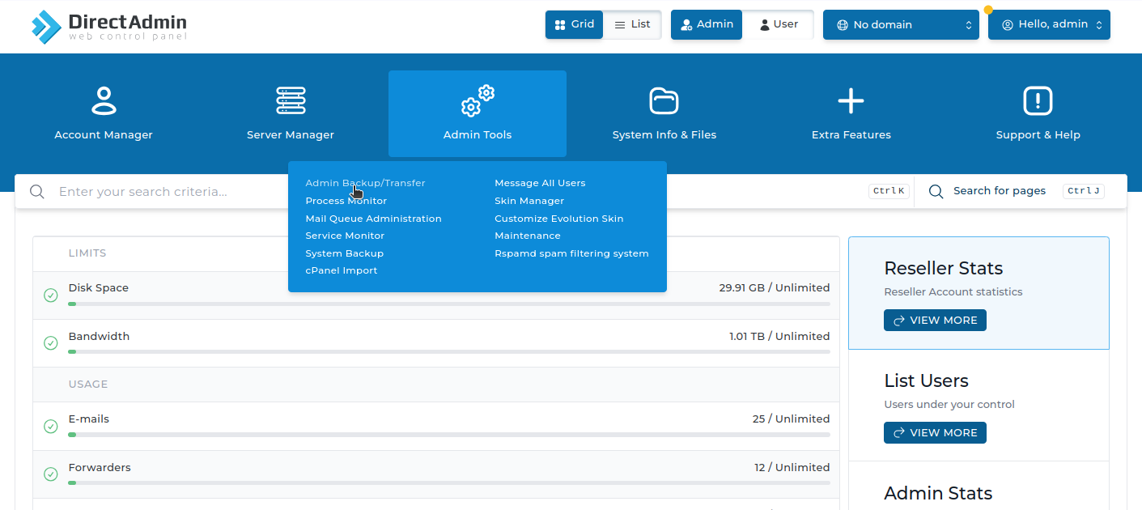The width and height of the screenshot is (1142, 510).
Task: Click Extra Features plus icon
Action: tap(851, 101)
